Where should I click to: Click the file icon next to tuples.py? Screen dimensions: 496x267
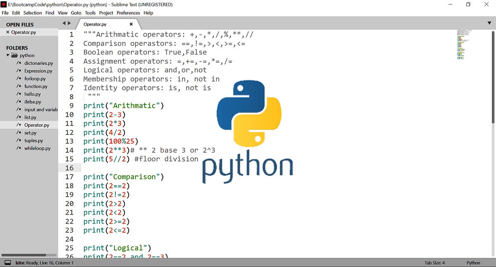pos(19,140)
